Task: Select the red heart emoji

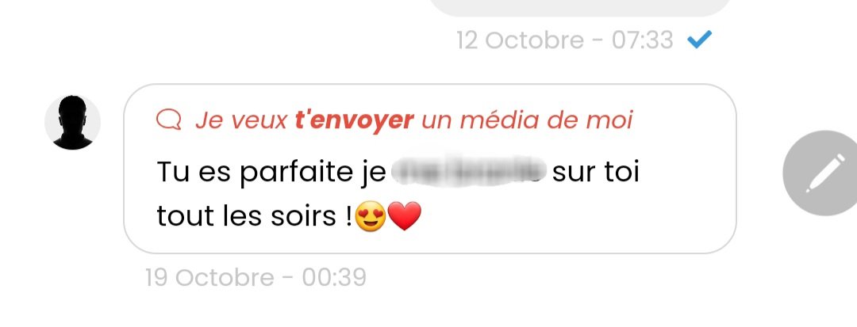Action: point(405,216)
